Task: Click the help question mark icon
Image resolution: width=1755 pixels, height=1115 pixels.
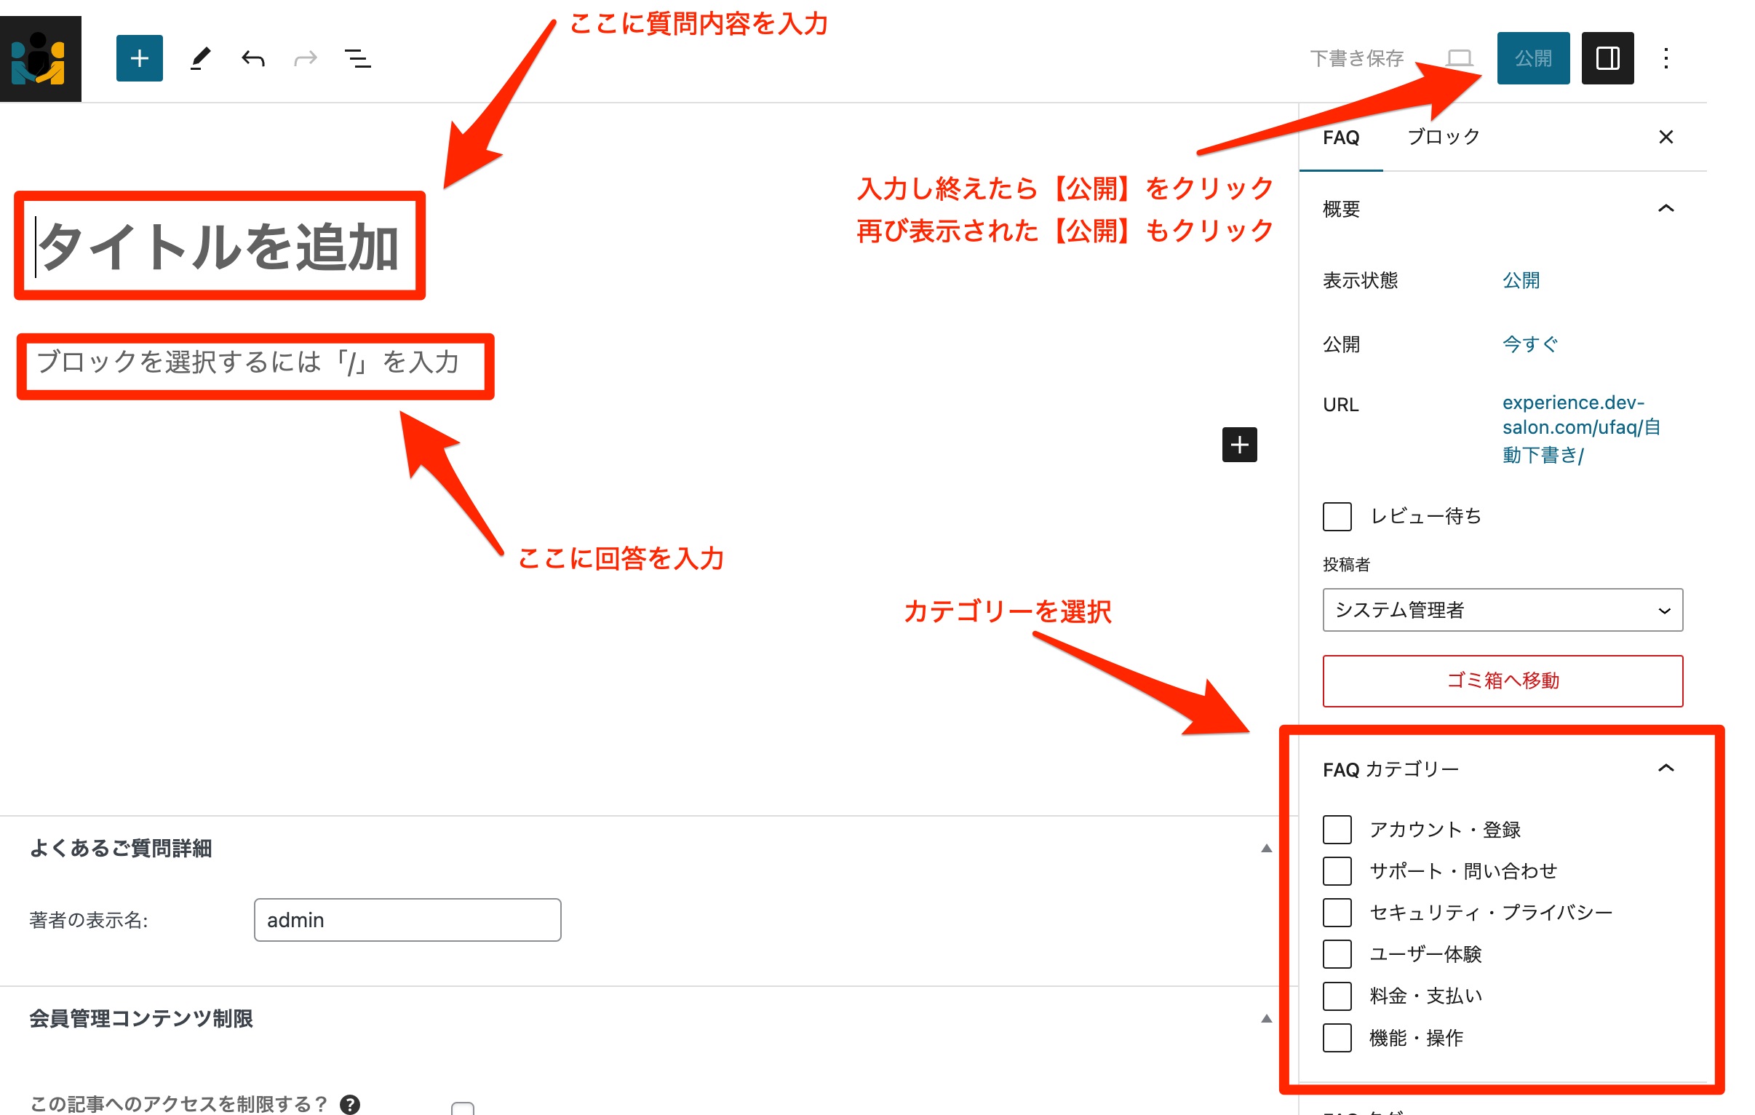Action: coord(350,1104)
